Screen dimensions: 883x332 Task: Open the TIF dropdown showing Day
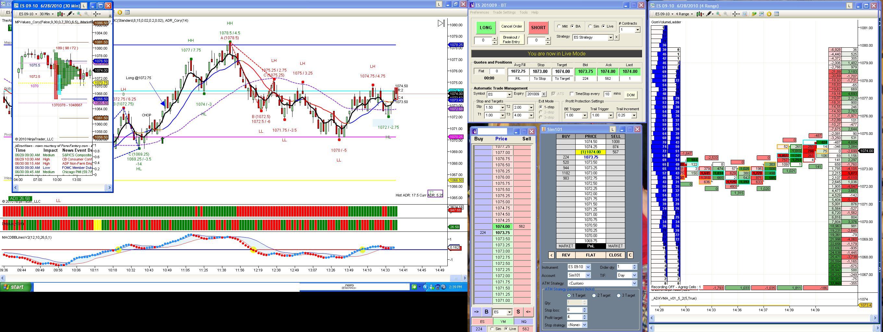click(x=634, y=275)
